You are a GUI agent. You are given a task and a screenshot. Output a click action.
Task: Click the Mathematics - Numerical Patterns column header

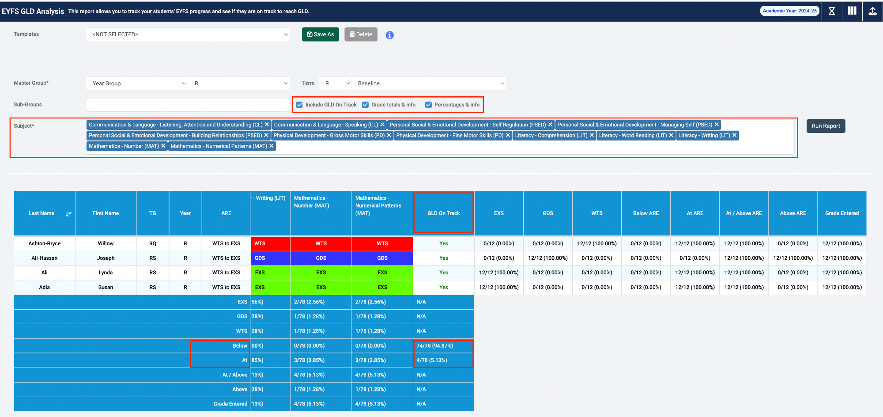pos(382,213)
